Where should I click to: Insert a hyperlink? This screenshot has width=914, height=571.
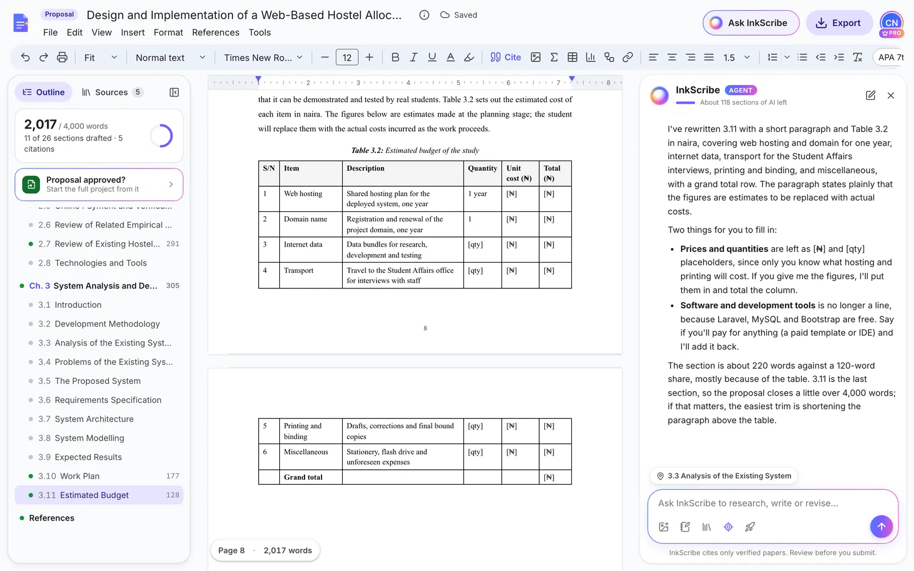click(x=627, y=57)
